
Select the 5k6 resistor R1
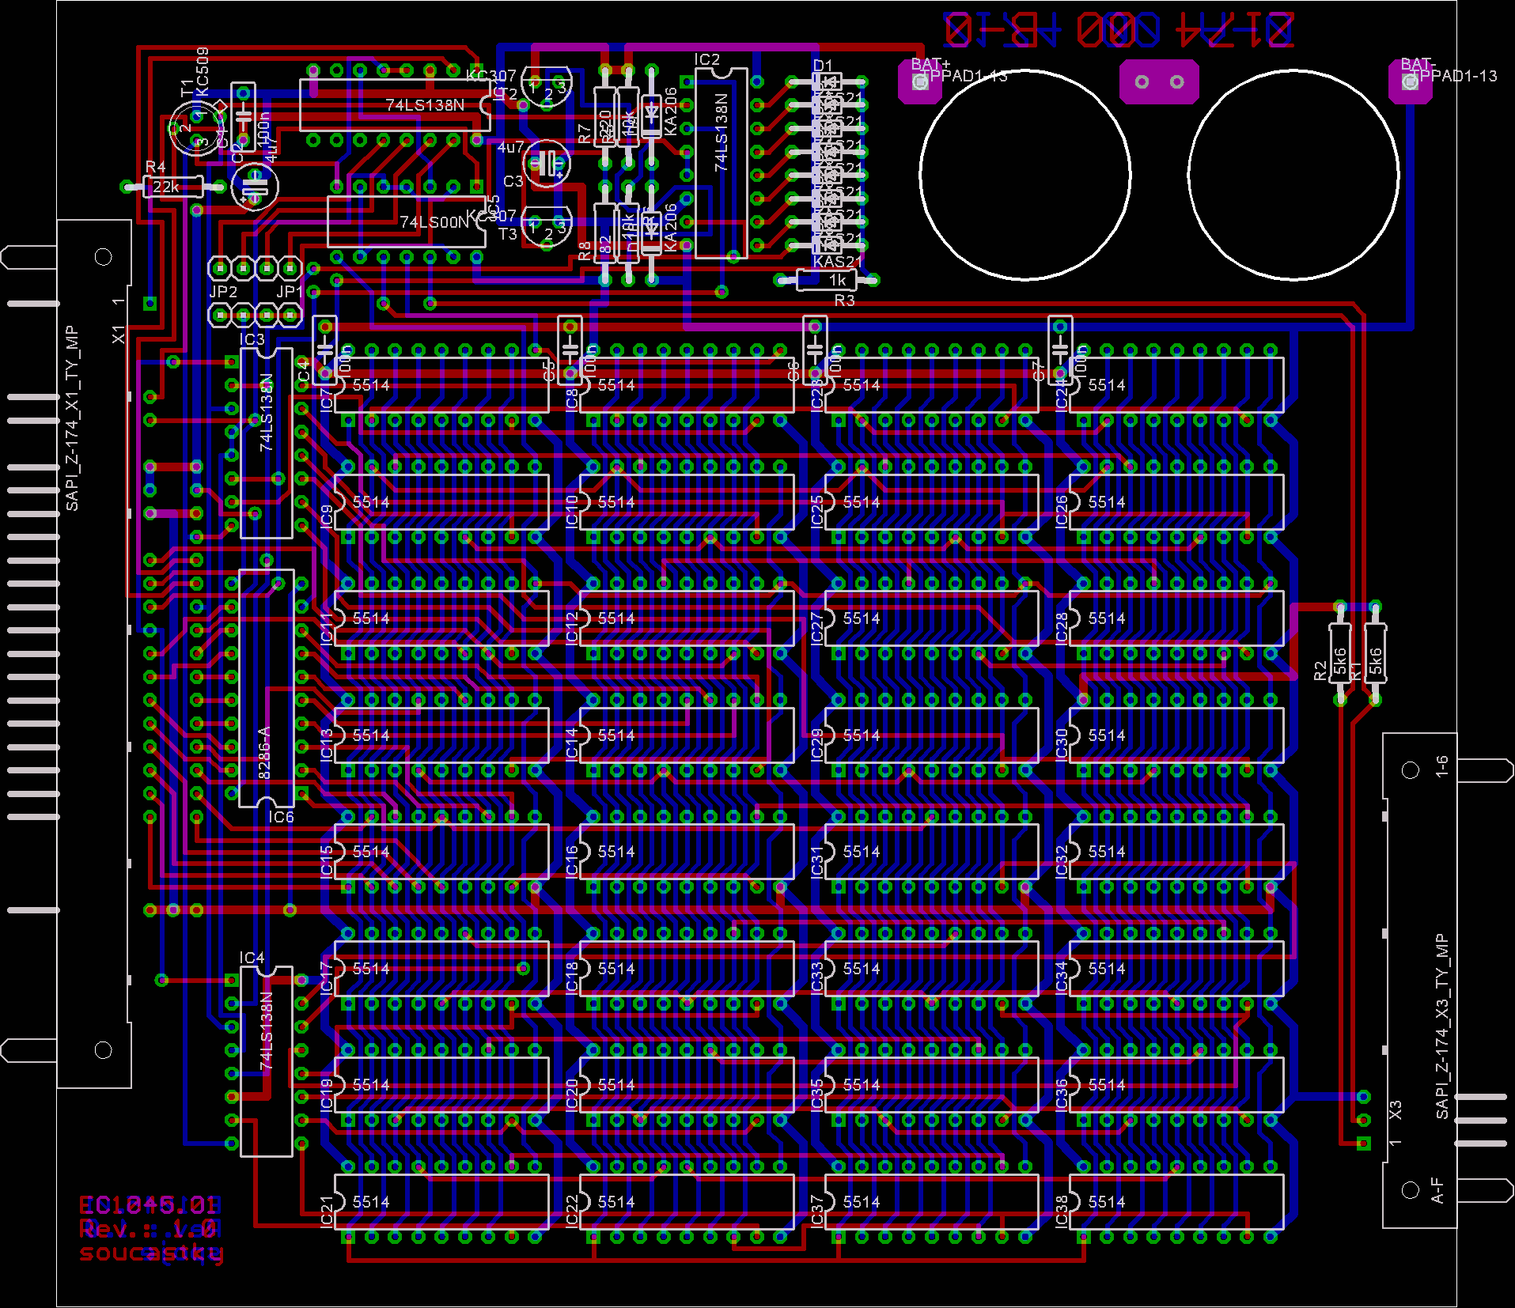(x=1375, y=653)
